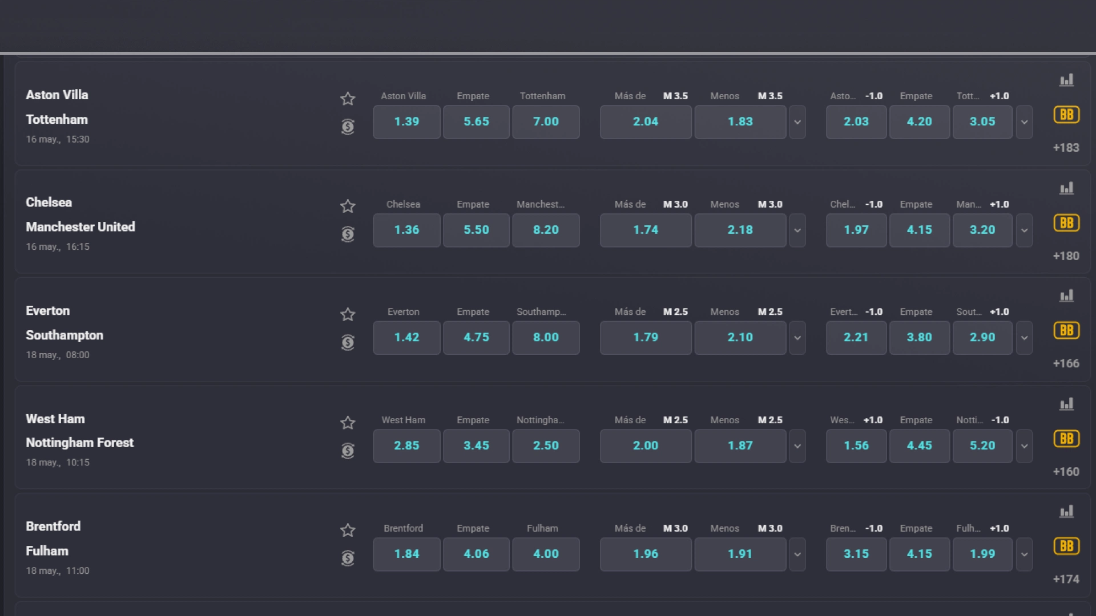Image resolution: width=1096 pixels, height=616 pixels.
Task: Favorite the Chelsea vs Manchester United match star
Action: coord(348,206)
